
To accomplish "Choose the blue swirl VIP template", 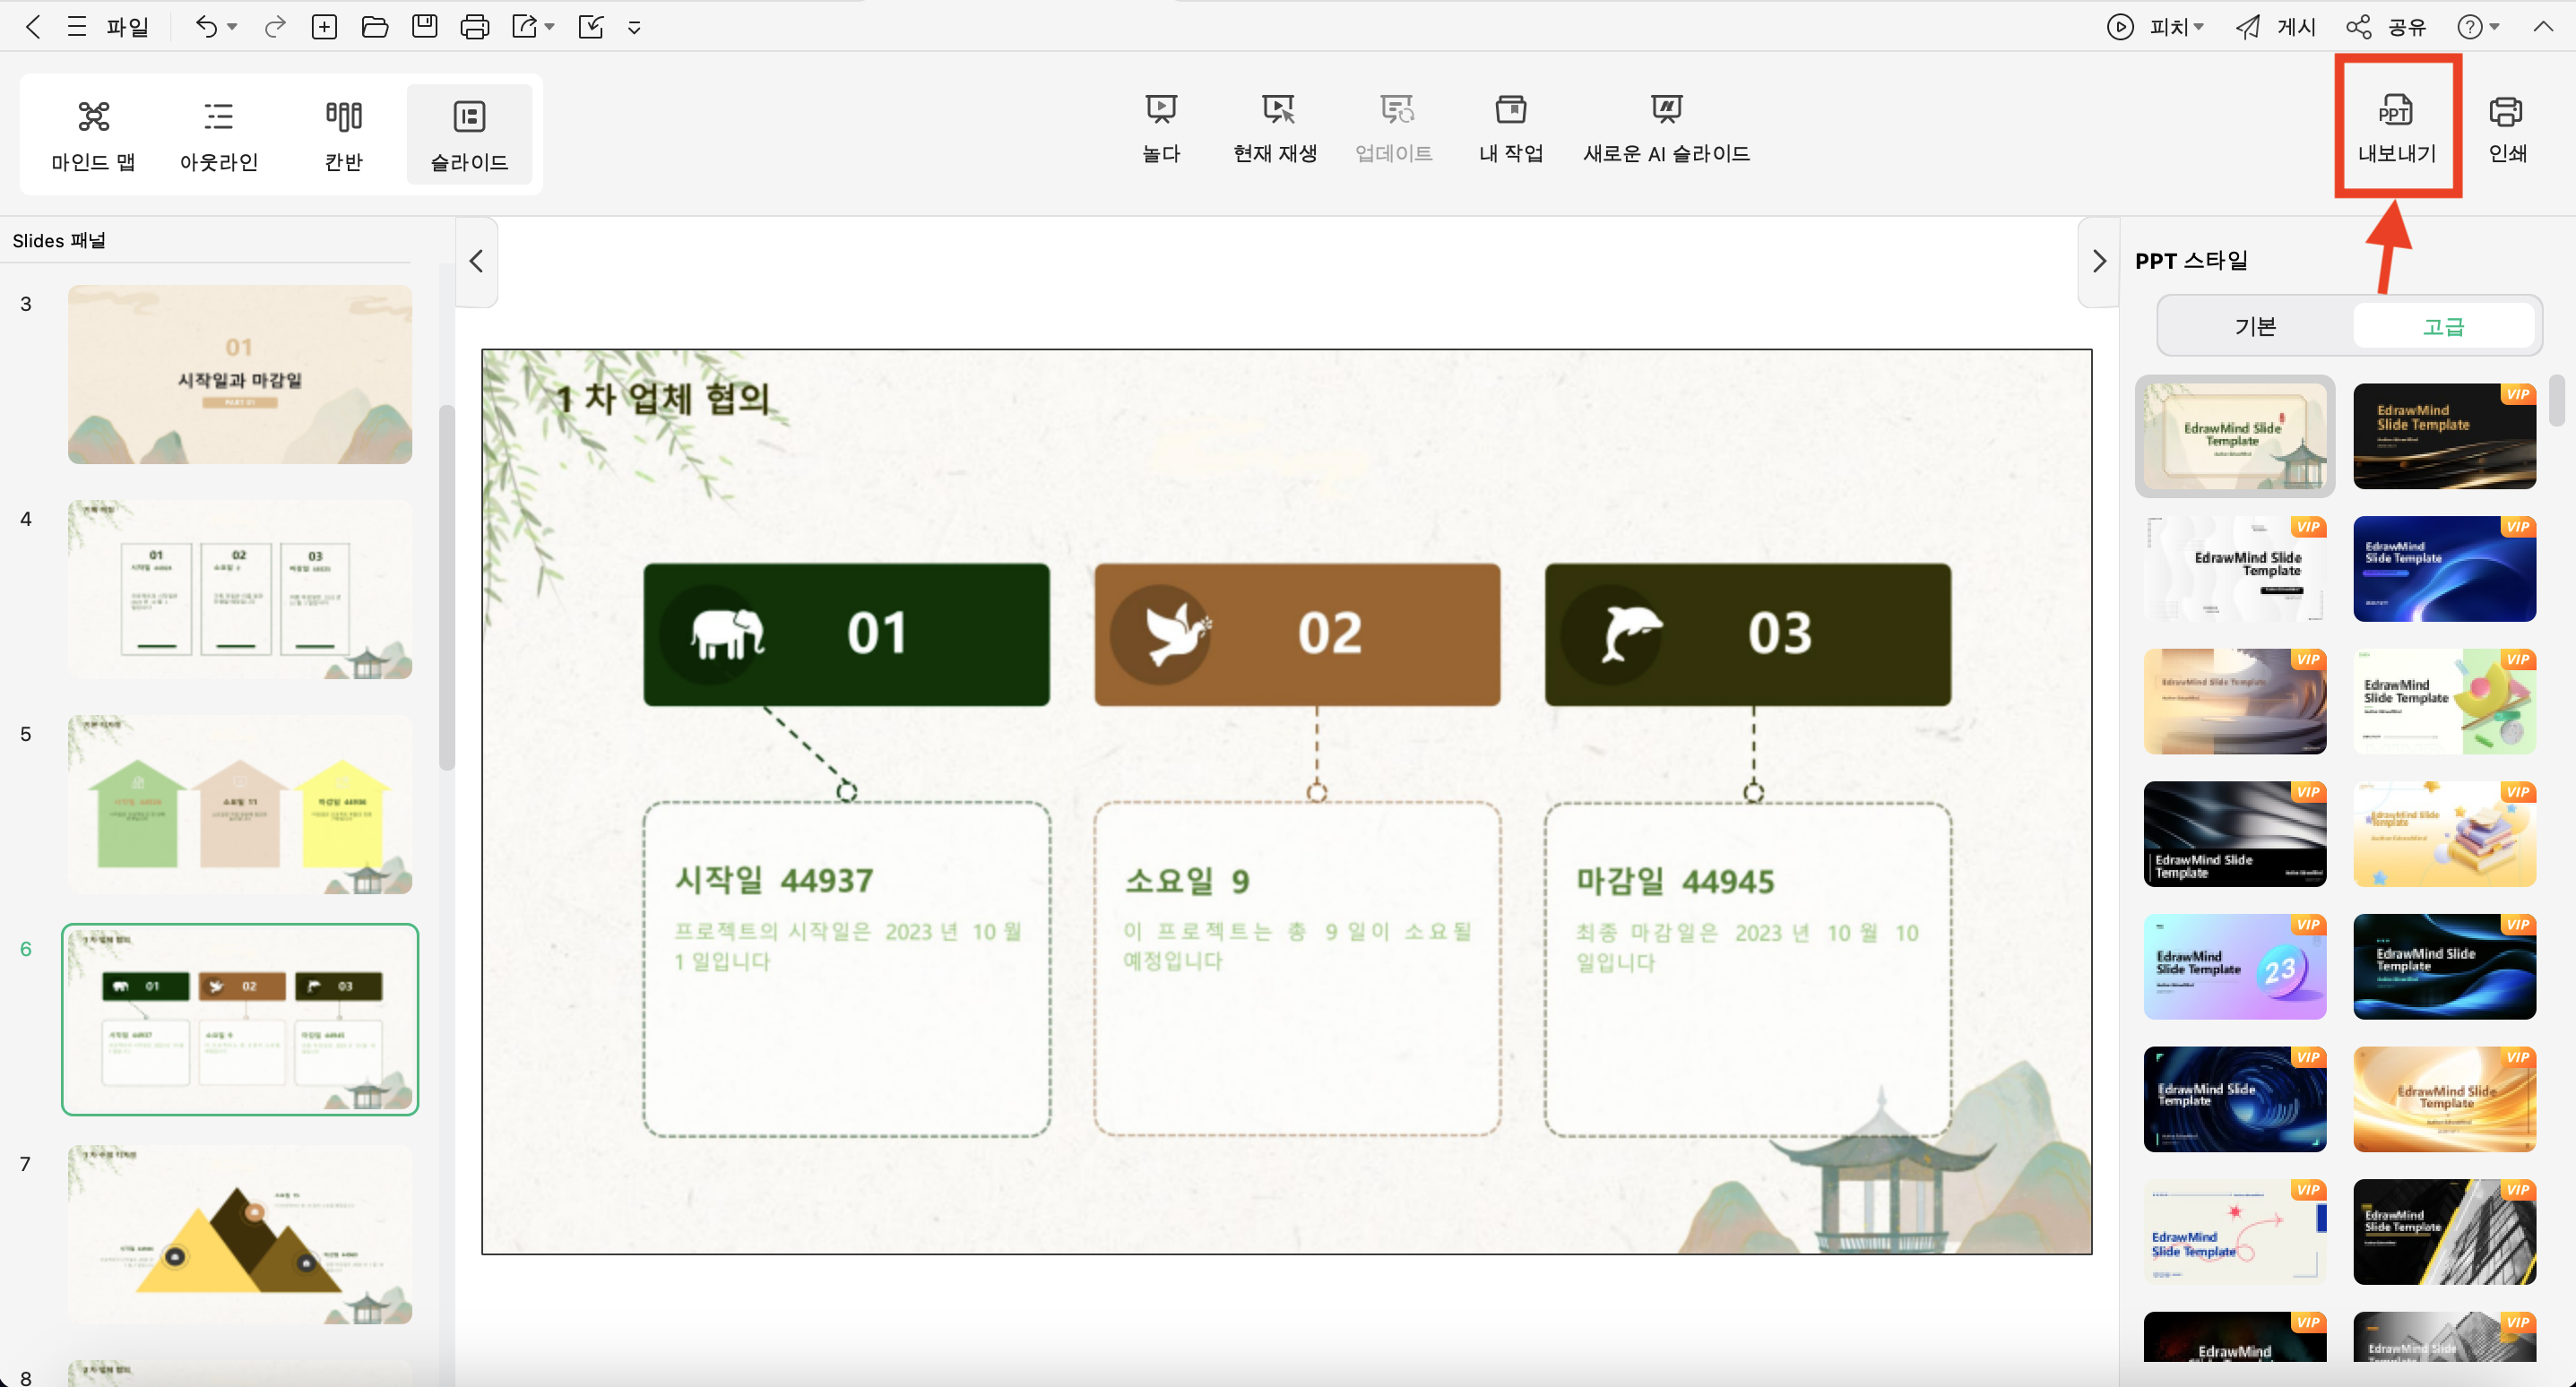I will click(2444, 569).
